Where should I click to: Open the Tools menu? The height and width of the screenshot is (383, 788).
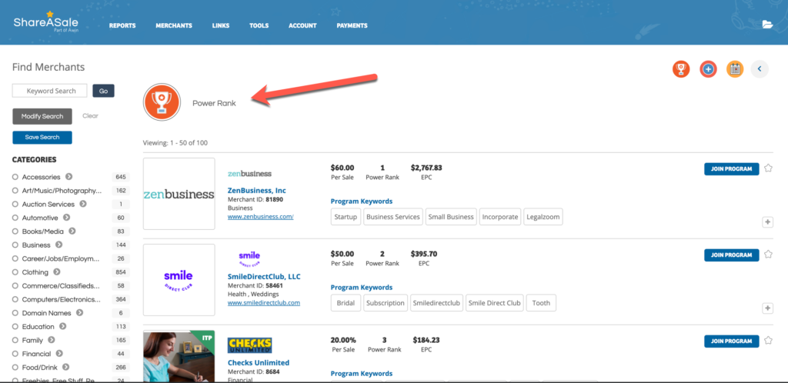(x=259, y=25)
